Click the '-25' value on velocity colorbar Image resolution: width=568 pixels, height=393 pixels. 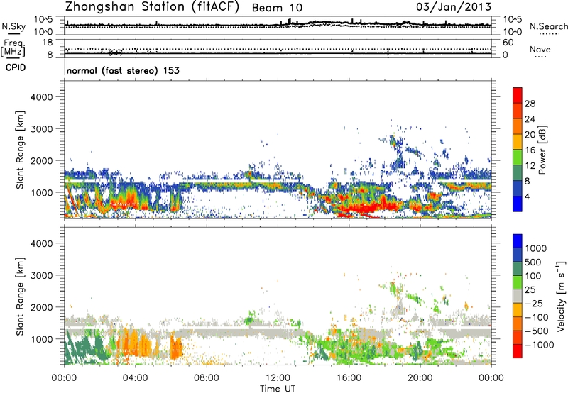(535, 304)
